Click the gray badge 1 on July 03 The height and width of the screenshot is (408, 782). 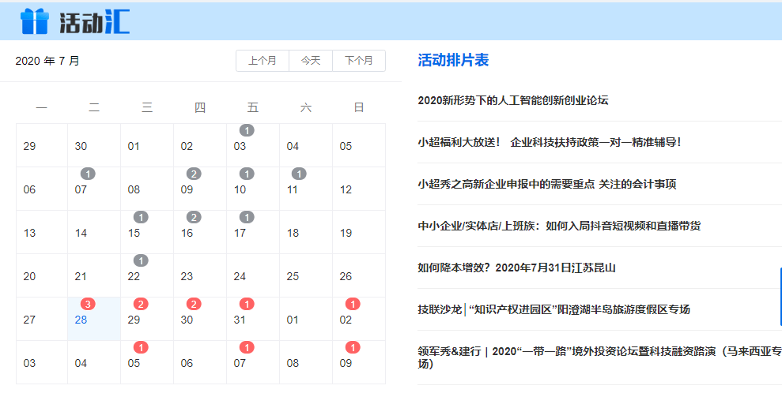click(x=247, y=130)
